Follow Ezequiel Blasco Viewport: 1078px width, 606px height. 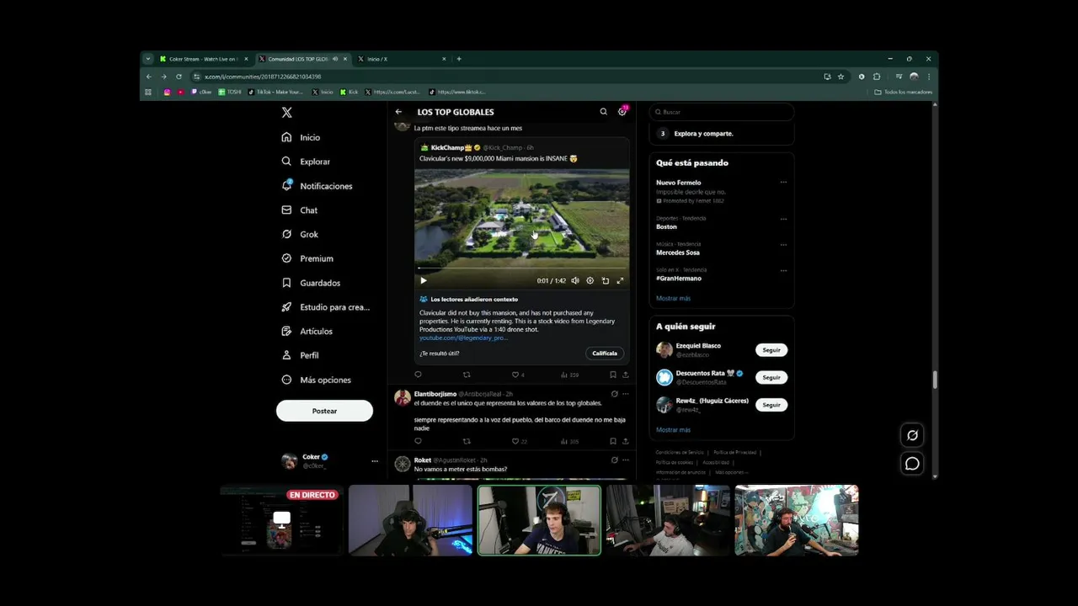pos(771,350)
